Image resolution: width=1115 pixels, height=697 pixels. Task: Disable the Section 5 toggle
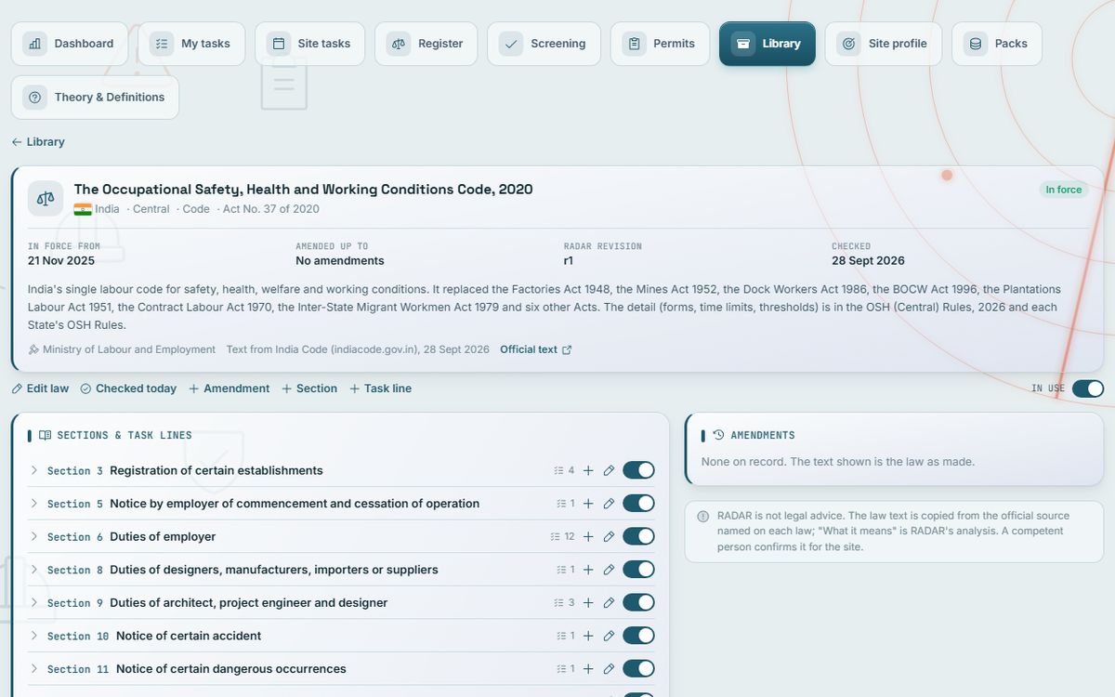[x=639, y=504]
